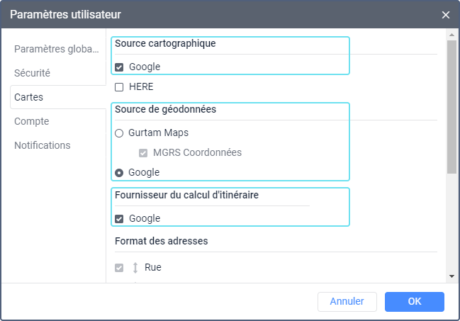Uncheck Google under Fournisseur du calcul d'itinéraire
The image size is (460, 321).
(119, 219)
